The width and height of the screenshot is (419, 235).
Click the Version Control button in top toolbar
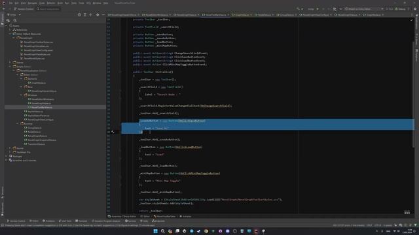pyautogui.click(x=24, y=8)
